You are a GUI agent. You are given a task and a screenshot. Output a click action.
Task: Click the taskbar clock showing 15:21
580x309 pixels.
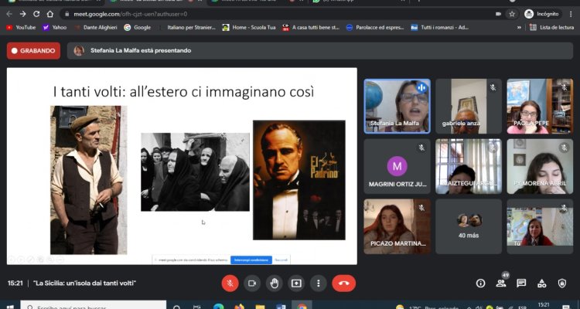544,305
